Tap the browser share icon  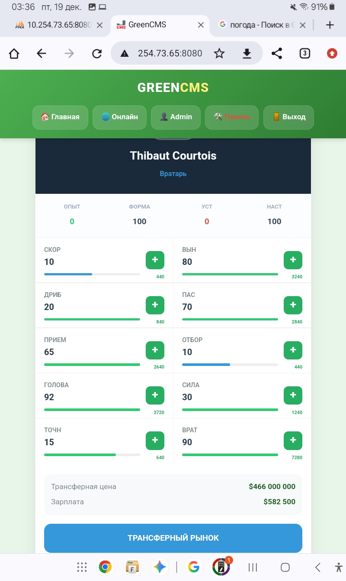click(x=277, y=53)
